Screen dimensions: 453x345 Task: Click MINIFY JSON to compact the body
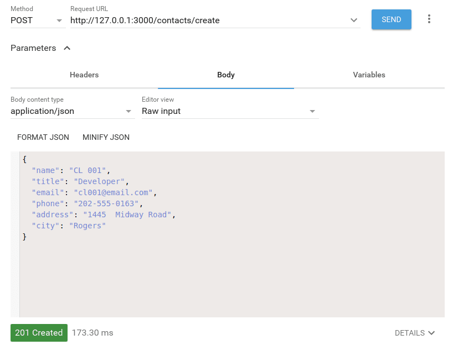pos(106,137)
